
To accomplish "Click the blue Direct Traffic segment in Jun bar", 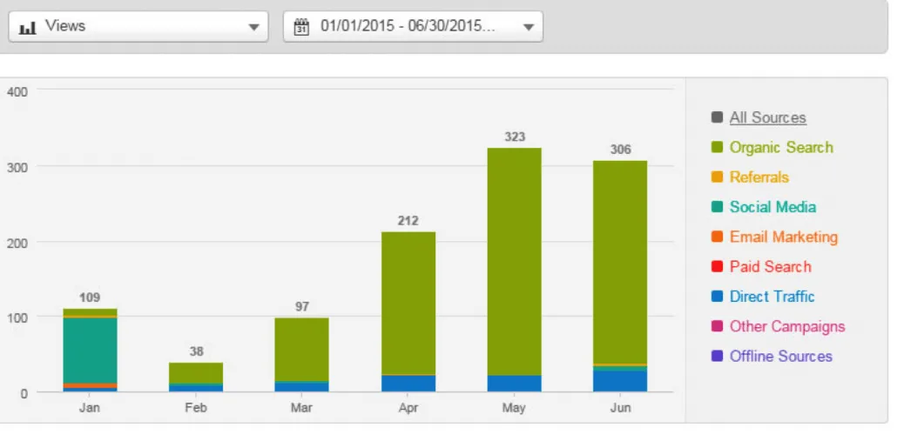I will (620, 382).
